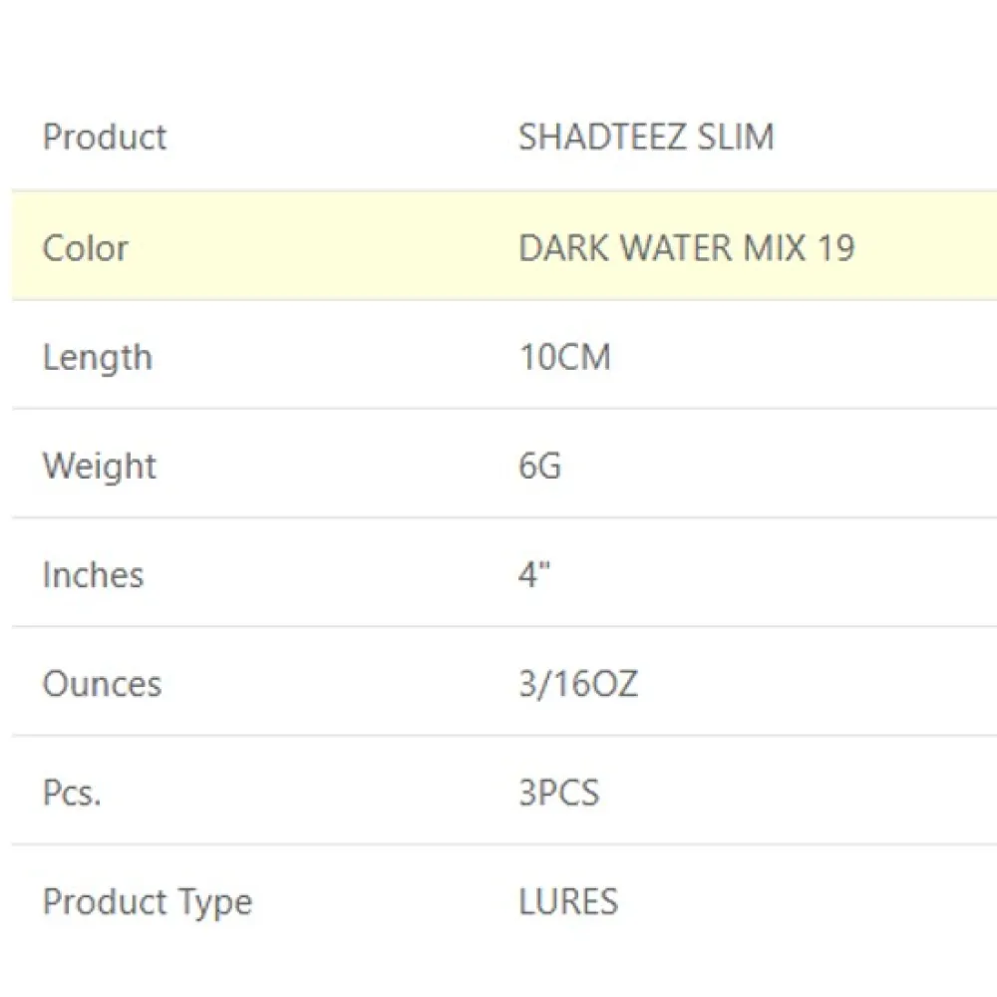Select the 6G weight value
The width and height of the screenshot is (997, 997).
[539, 466]
